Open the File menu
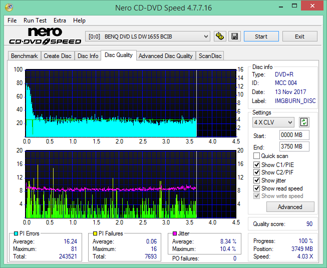 point(12,20)
